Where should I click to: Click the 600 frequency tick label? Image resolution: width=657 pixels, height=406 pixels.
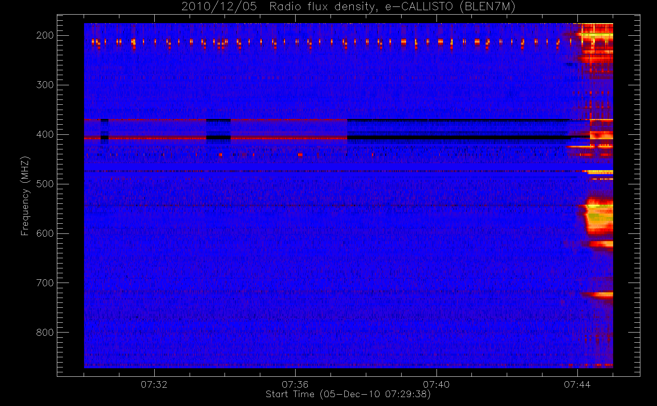tap(45, 233)
